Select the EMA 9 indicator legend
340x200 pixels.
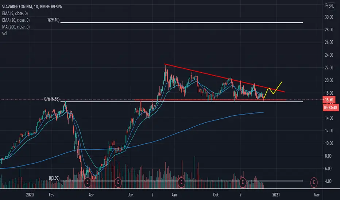15,13
